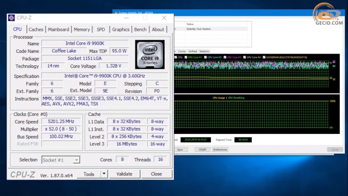Image resolution: width=348 pixels, height=196 pixels.
Task: Click the '8 x 256 KBytes' Level 2 value
Action: (x=127, y=137)
